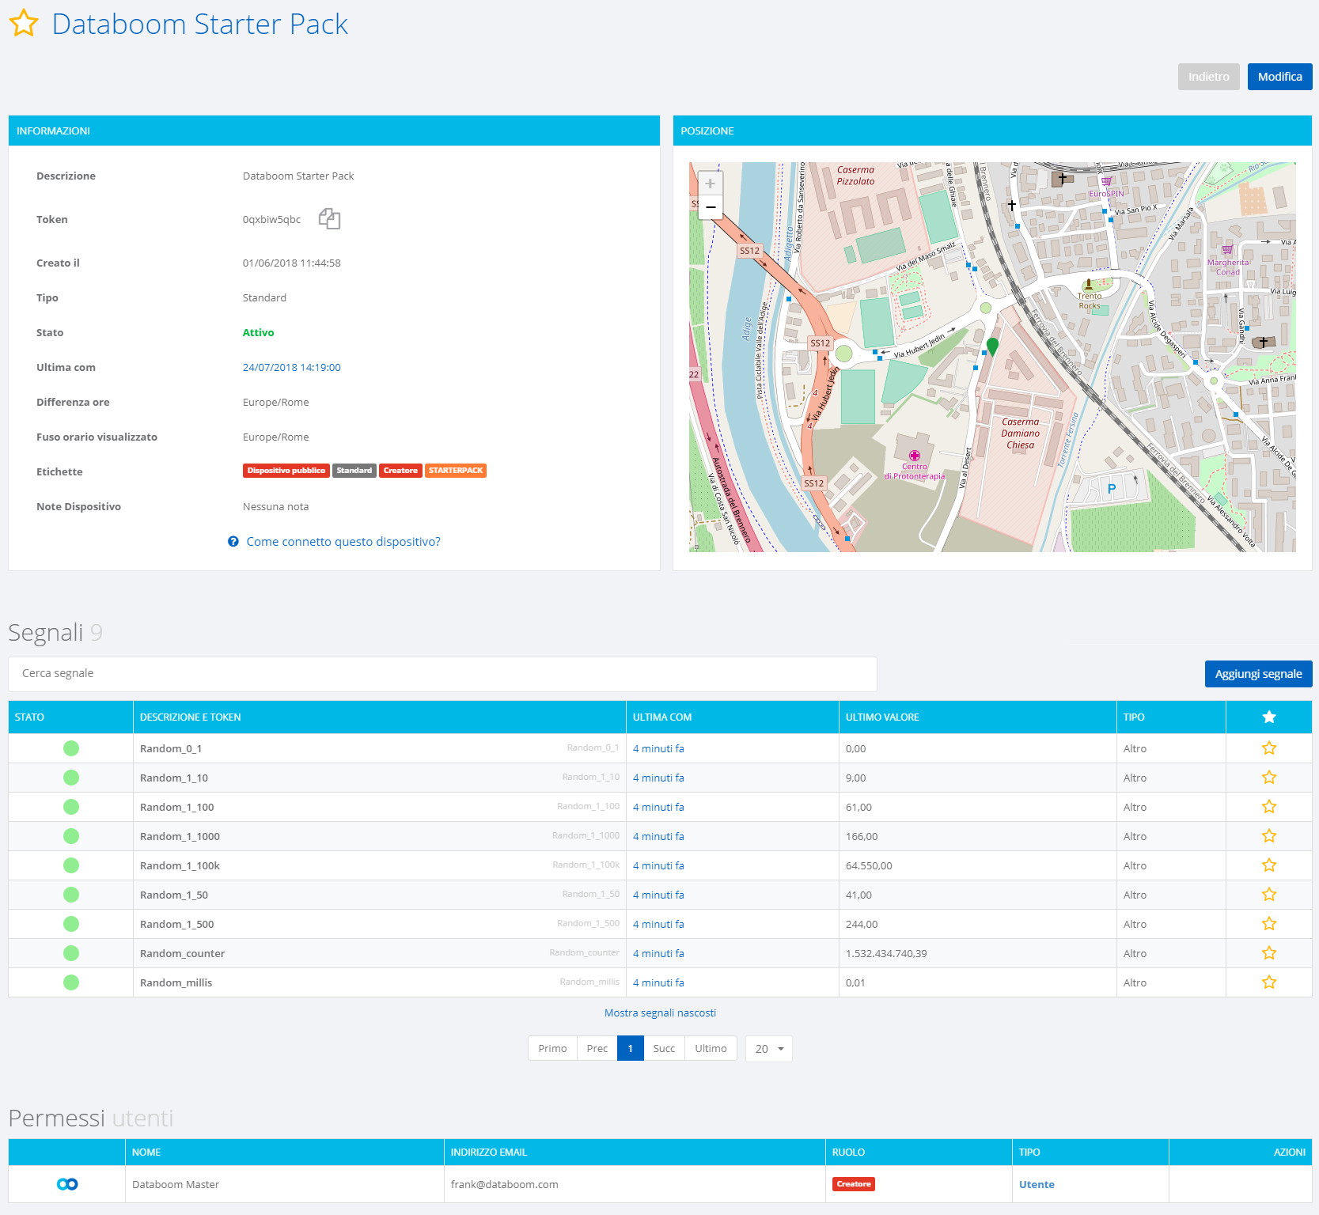Image resolution: width=1319 pixels, height=1215 pixels.
Task: Click the Databoom Master user name
Action: click(176, 1185)
